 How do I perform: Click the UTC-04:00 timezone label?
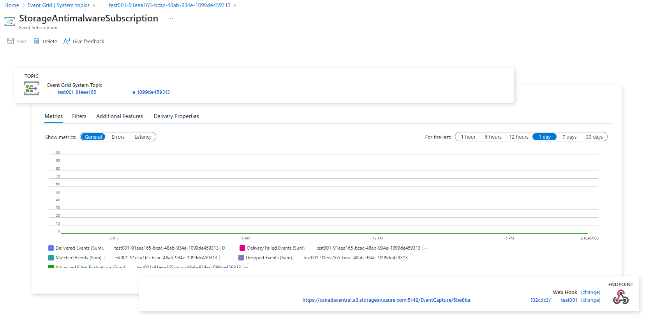590,238
